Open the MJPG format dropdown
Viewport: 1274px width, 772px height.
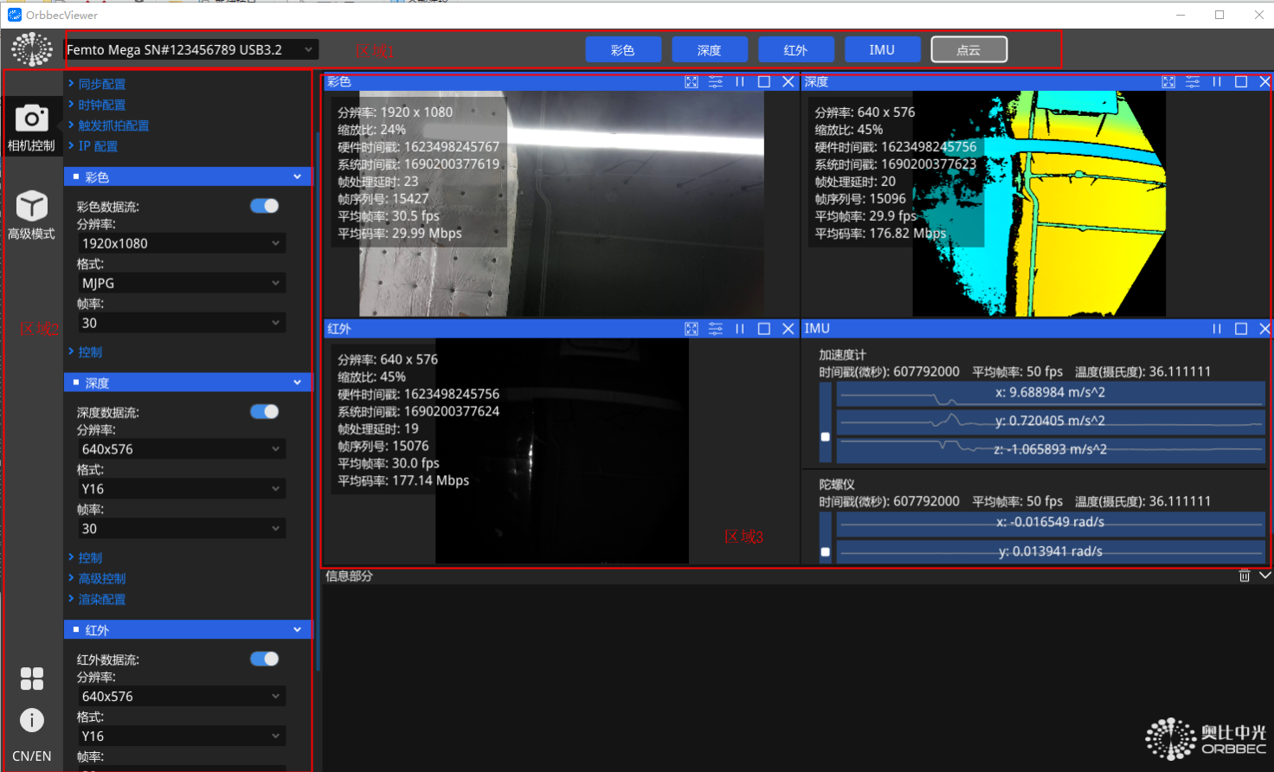pos(182,284)
